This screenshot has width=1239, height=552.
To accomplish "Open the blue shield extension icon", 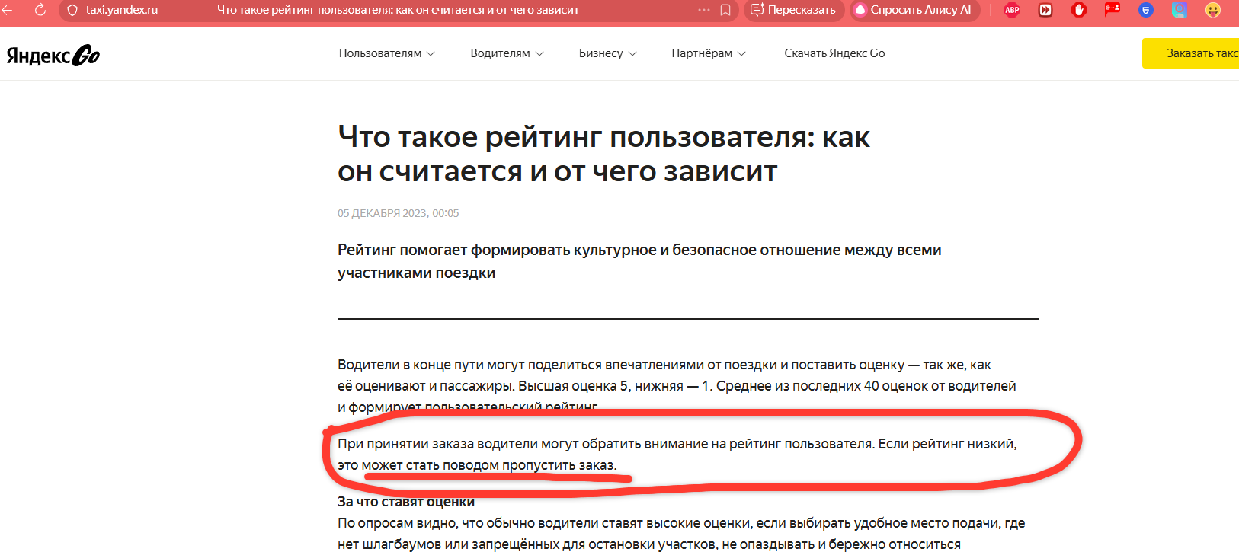I will 1146,10.
